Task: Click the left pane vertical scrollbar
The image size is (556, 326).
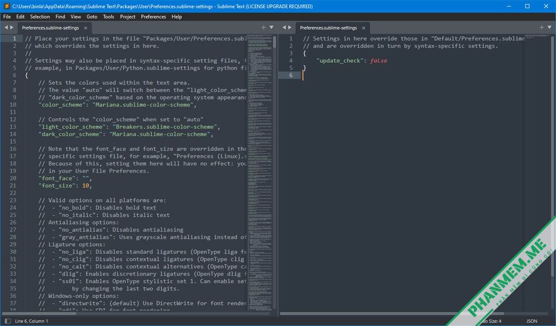Action: click(275, 42)
